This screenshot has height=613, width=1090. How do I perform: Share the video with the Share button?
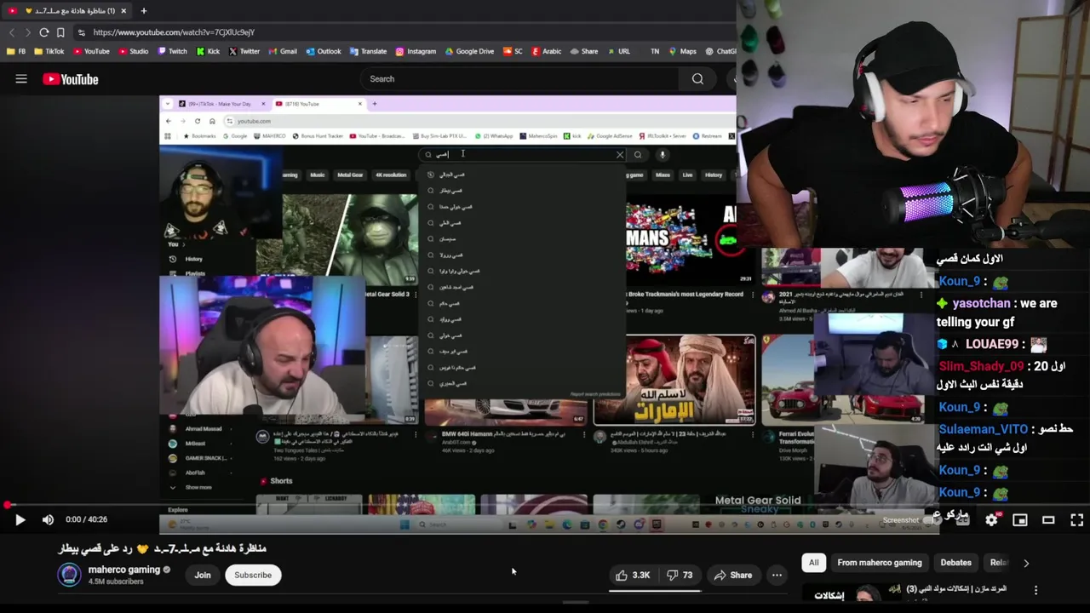pos(733,576)
